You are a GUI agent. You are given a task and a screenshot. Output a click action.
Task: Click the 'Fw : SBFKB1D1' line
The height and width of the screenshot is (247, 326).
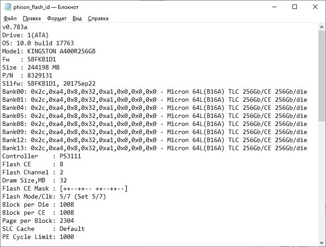pyautogui.click(x=29, y=60)
